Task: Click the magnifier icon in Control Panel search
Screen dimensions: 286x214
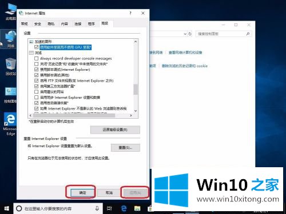Action: (x=248, y=34)
